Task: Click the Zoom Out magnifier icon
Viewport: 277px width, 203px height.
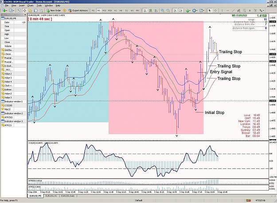Action: 168,11
